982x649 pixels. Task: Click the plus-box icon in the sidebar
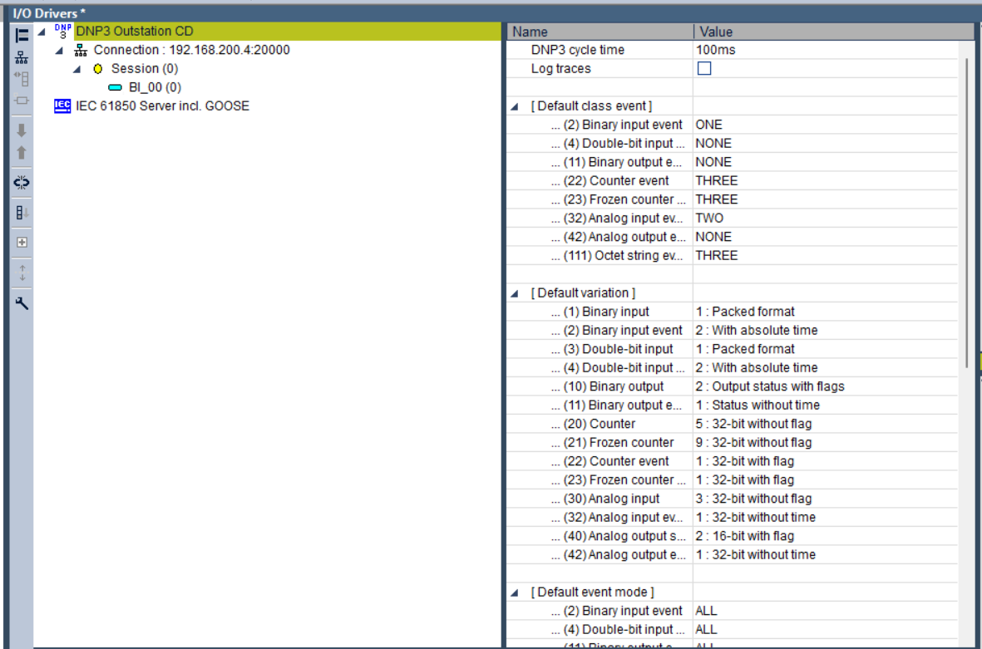pos(22,242)
